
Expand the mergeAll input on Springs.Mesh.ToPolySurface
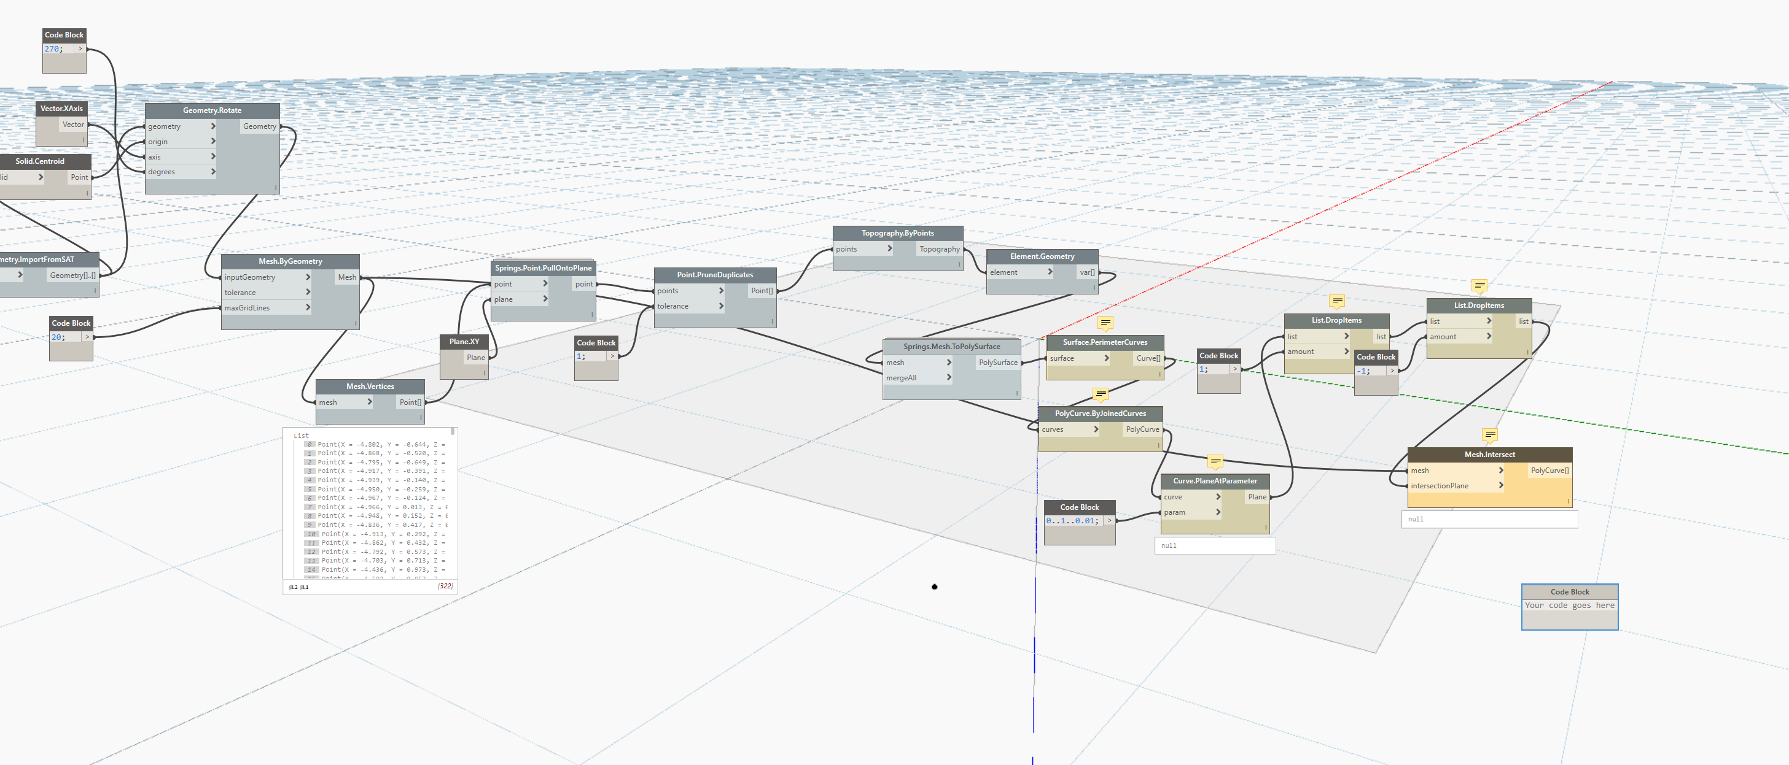click(949, 377)
